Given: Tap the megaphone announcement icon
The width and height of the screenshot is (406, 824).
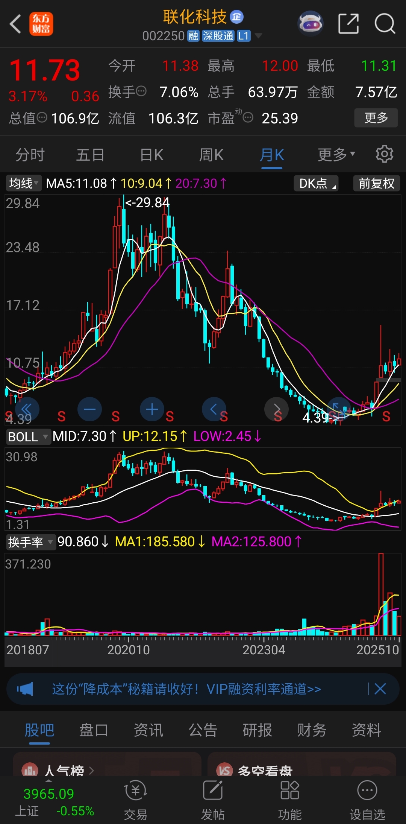Looking at the screenshot, I should click(x=25, y=689).
